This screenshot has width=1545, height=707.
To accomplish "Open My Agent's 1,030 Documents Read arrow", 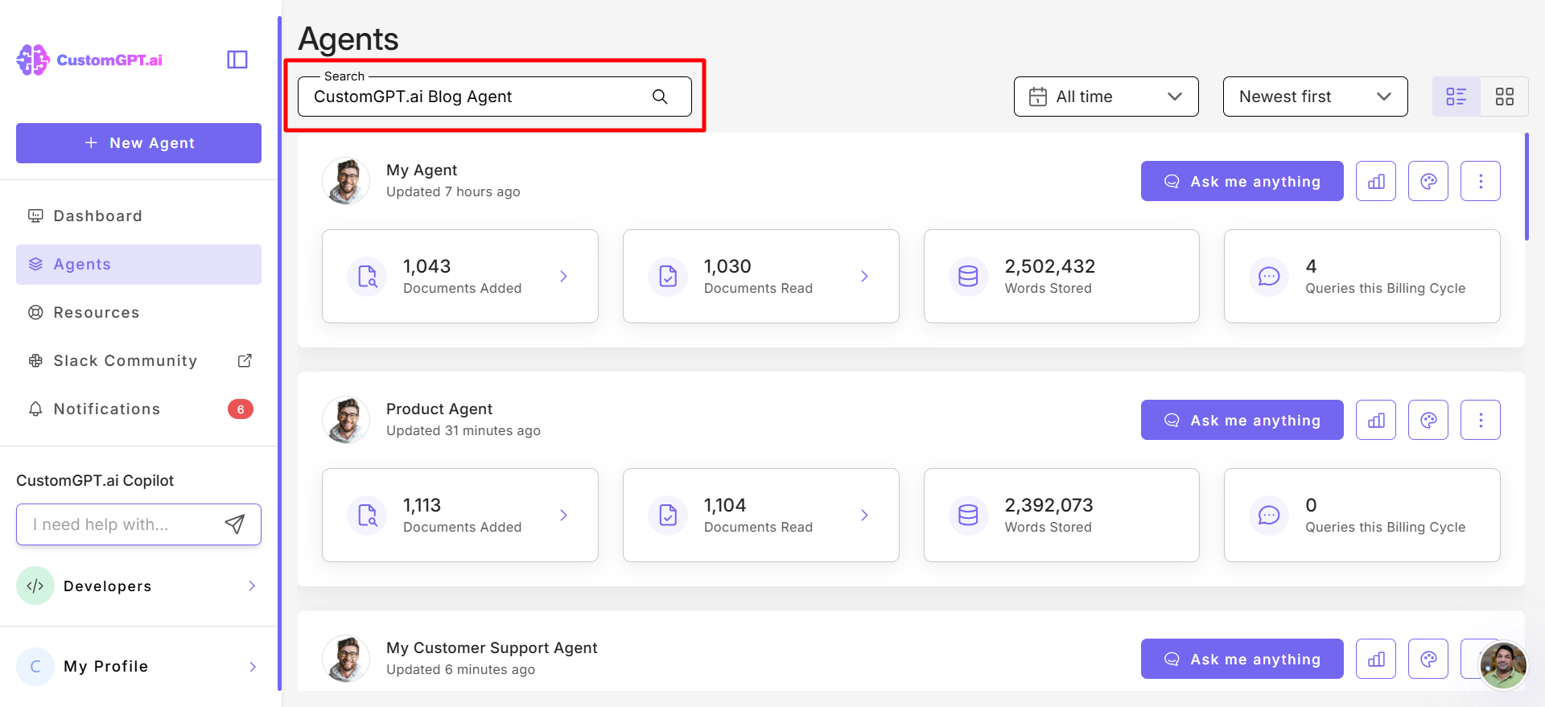I will 864,277.
